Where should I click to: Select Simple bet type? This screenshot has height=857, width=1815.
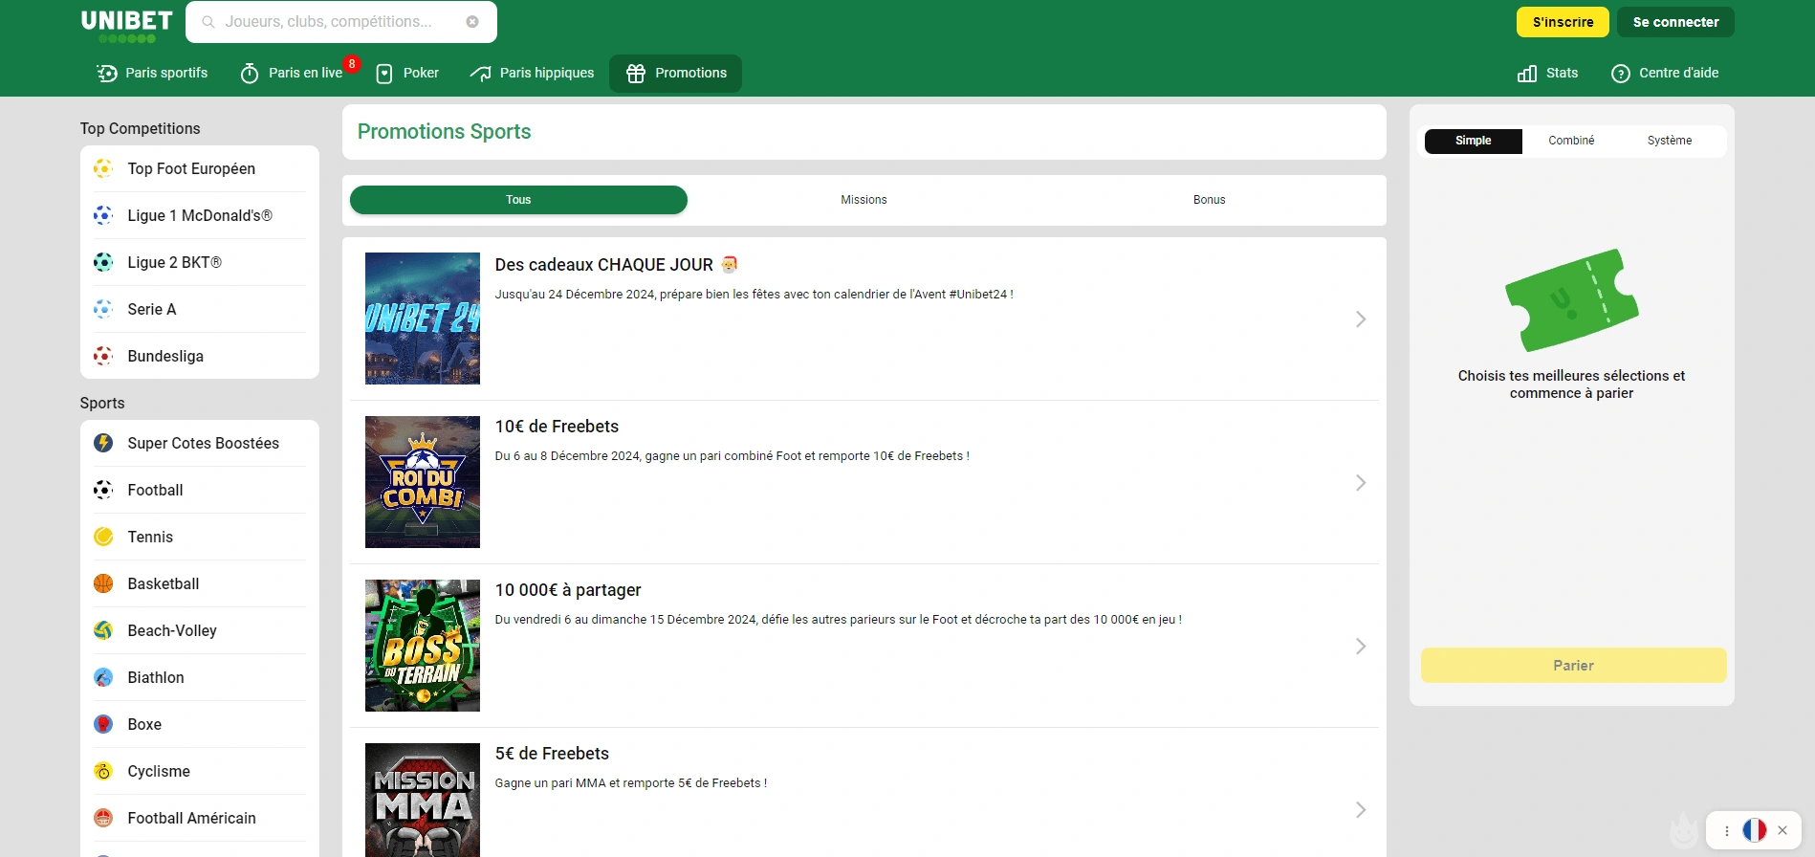pyautogui.click(x=1473, y=141)
